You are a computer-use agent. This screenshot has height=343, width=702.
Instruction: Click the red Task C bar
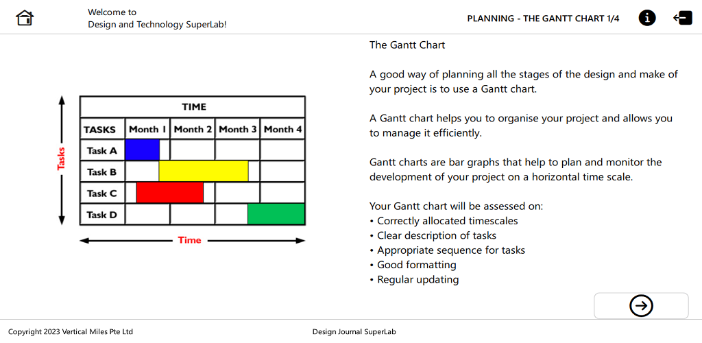pos(169,193)
